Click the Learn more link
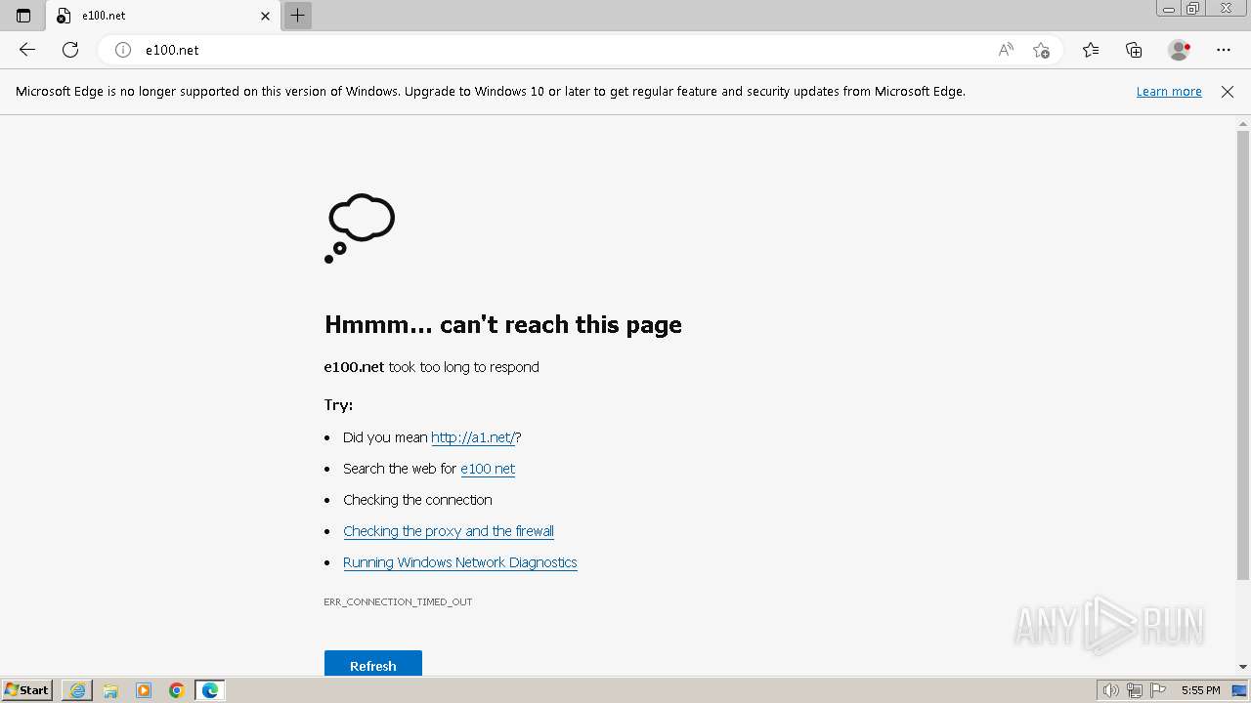Image resolution: width=1251 pixels, height=703 pixels. click(x=1169, y=92)
